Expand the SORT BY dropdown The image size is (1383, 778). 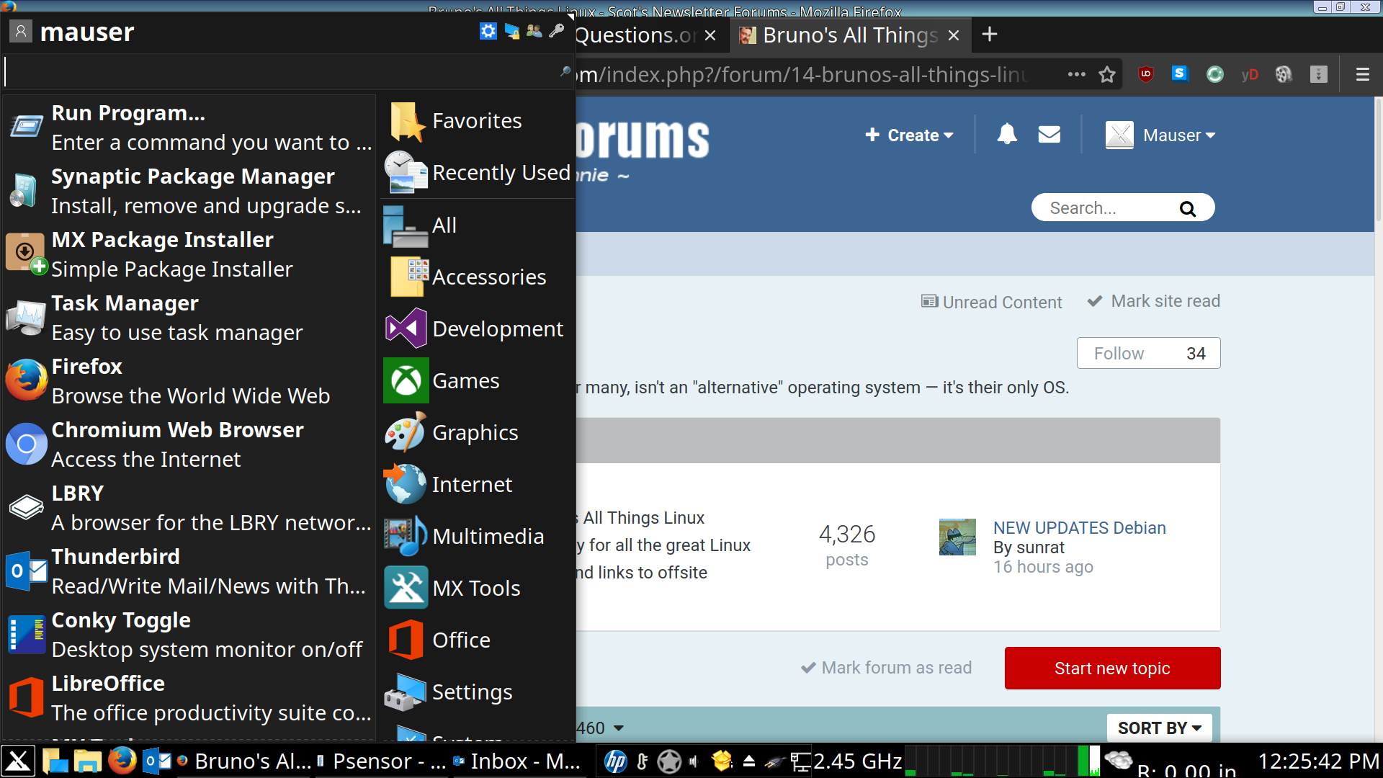point(1159,728)
